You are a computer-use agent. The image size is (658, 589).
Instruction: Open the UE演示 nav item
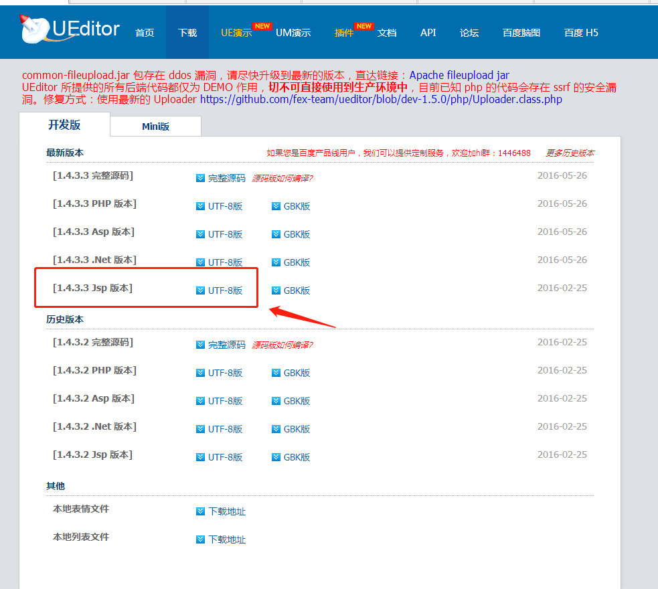[x=236, y=33]
